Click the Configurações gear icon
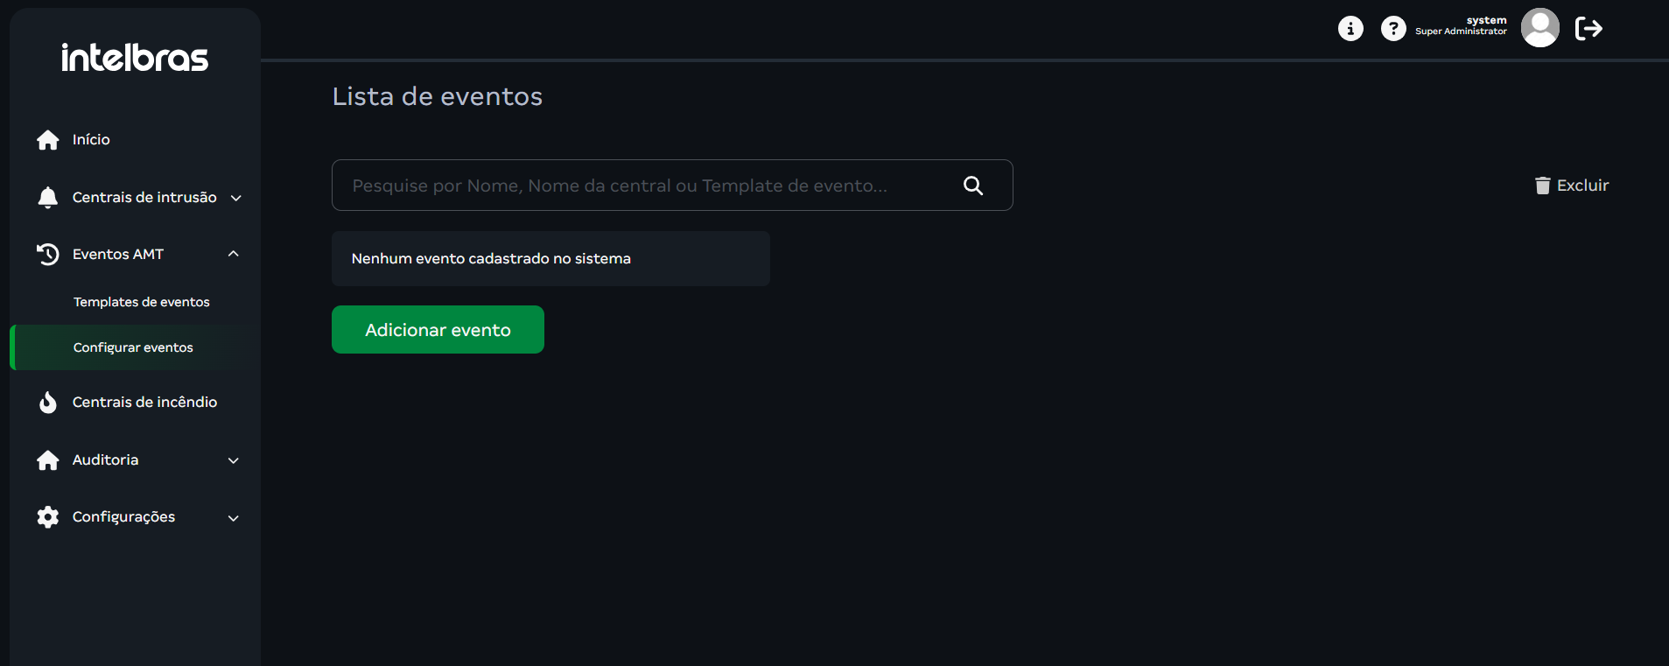Image resolution: width=1669 pixels, height=666 pixels. coord(48,517)
